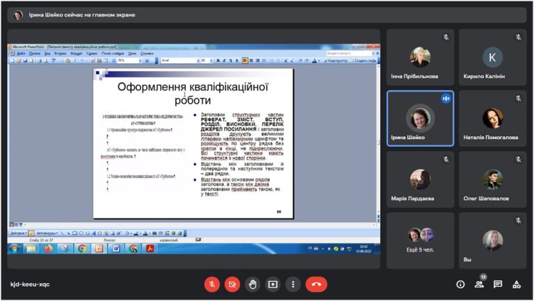534x301 pixels.
Task: Toggle bold formatting in PowerPoint
Action: pos(218,60)
